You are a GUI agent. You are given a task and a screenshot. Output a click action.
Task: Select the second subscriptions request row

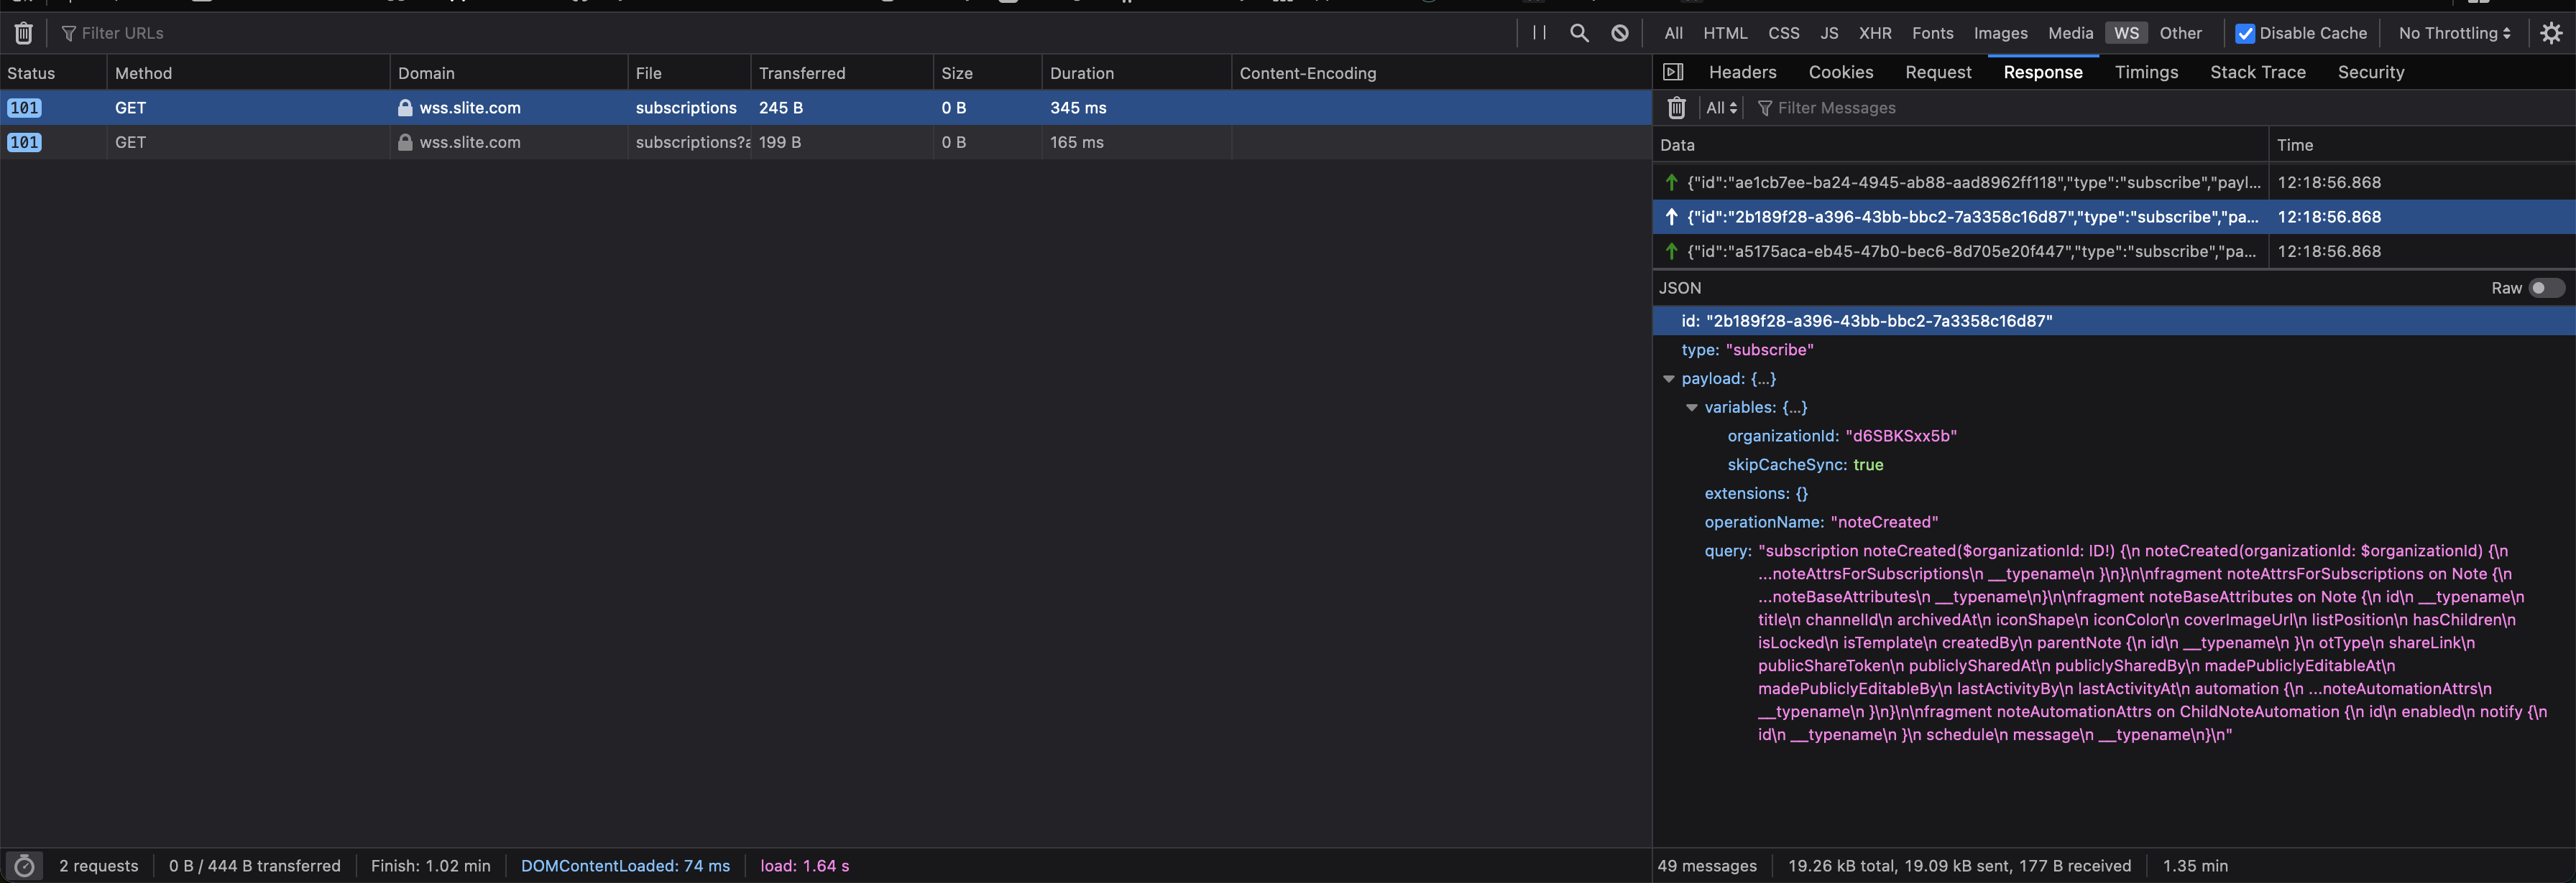pos(690,142)
